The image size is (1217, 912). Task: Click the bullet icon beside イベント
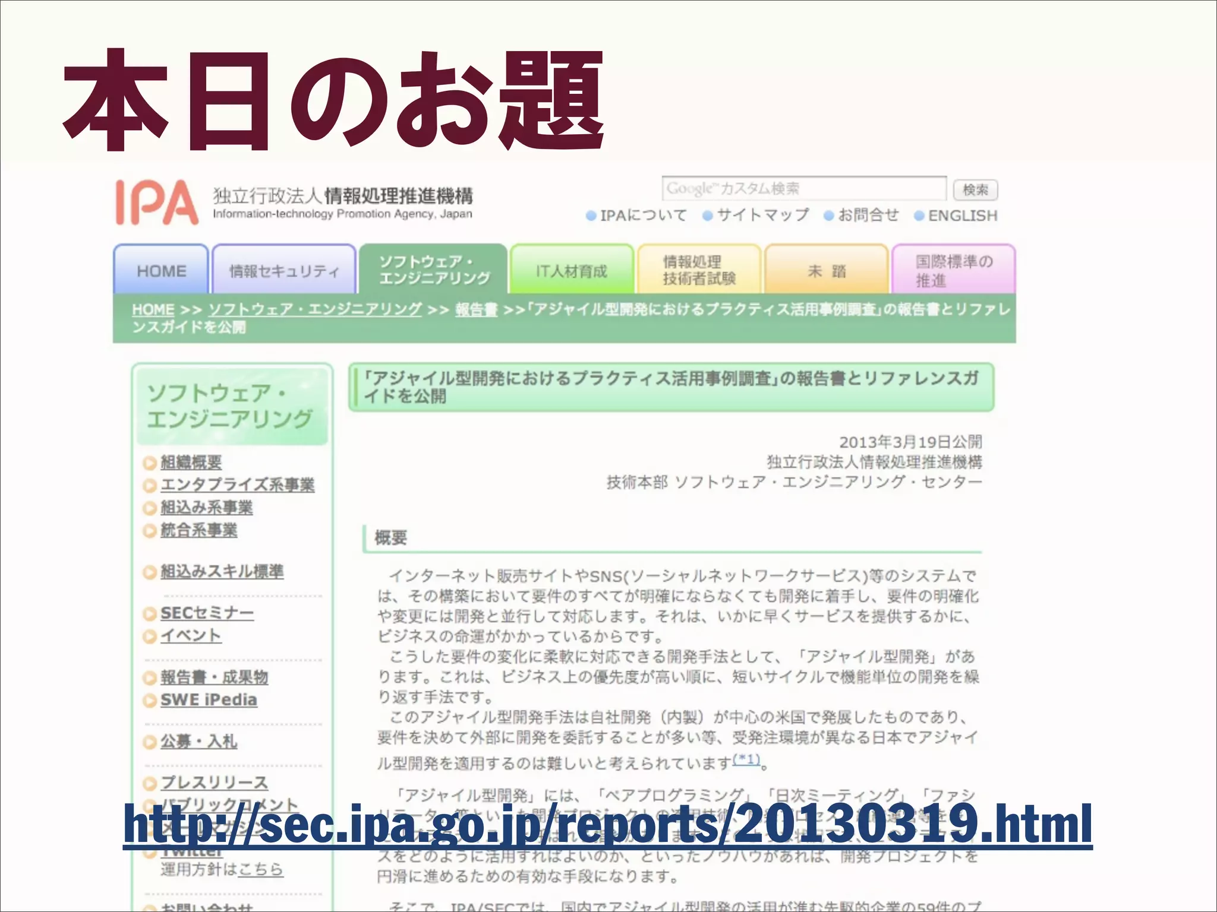coord(150,636)
